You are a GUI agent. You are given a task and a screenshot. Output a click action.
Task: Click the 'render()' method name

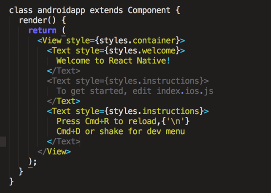37,21
